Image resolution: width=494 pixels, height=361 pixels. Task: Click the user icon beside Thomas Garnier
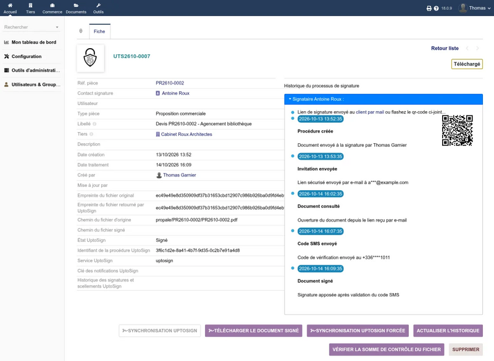(x=159, y=175)
